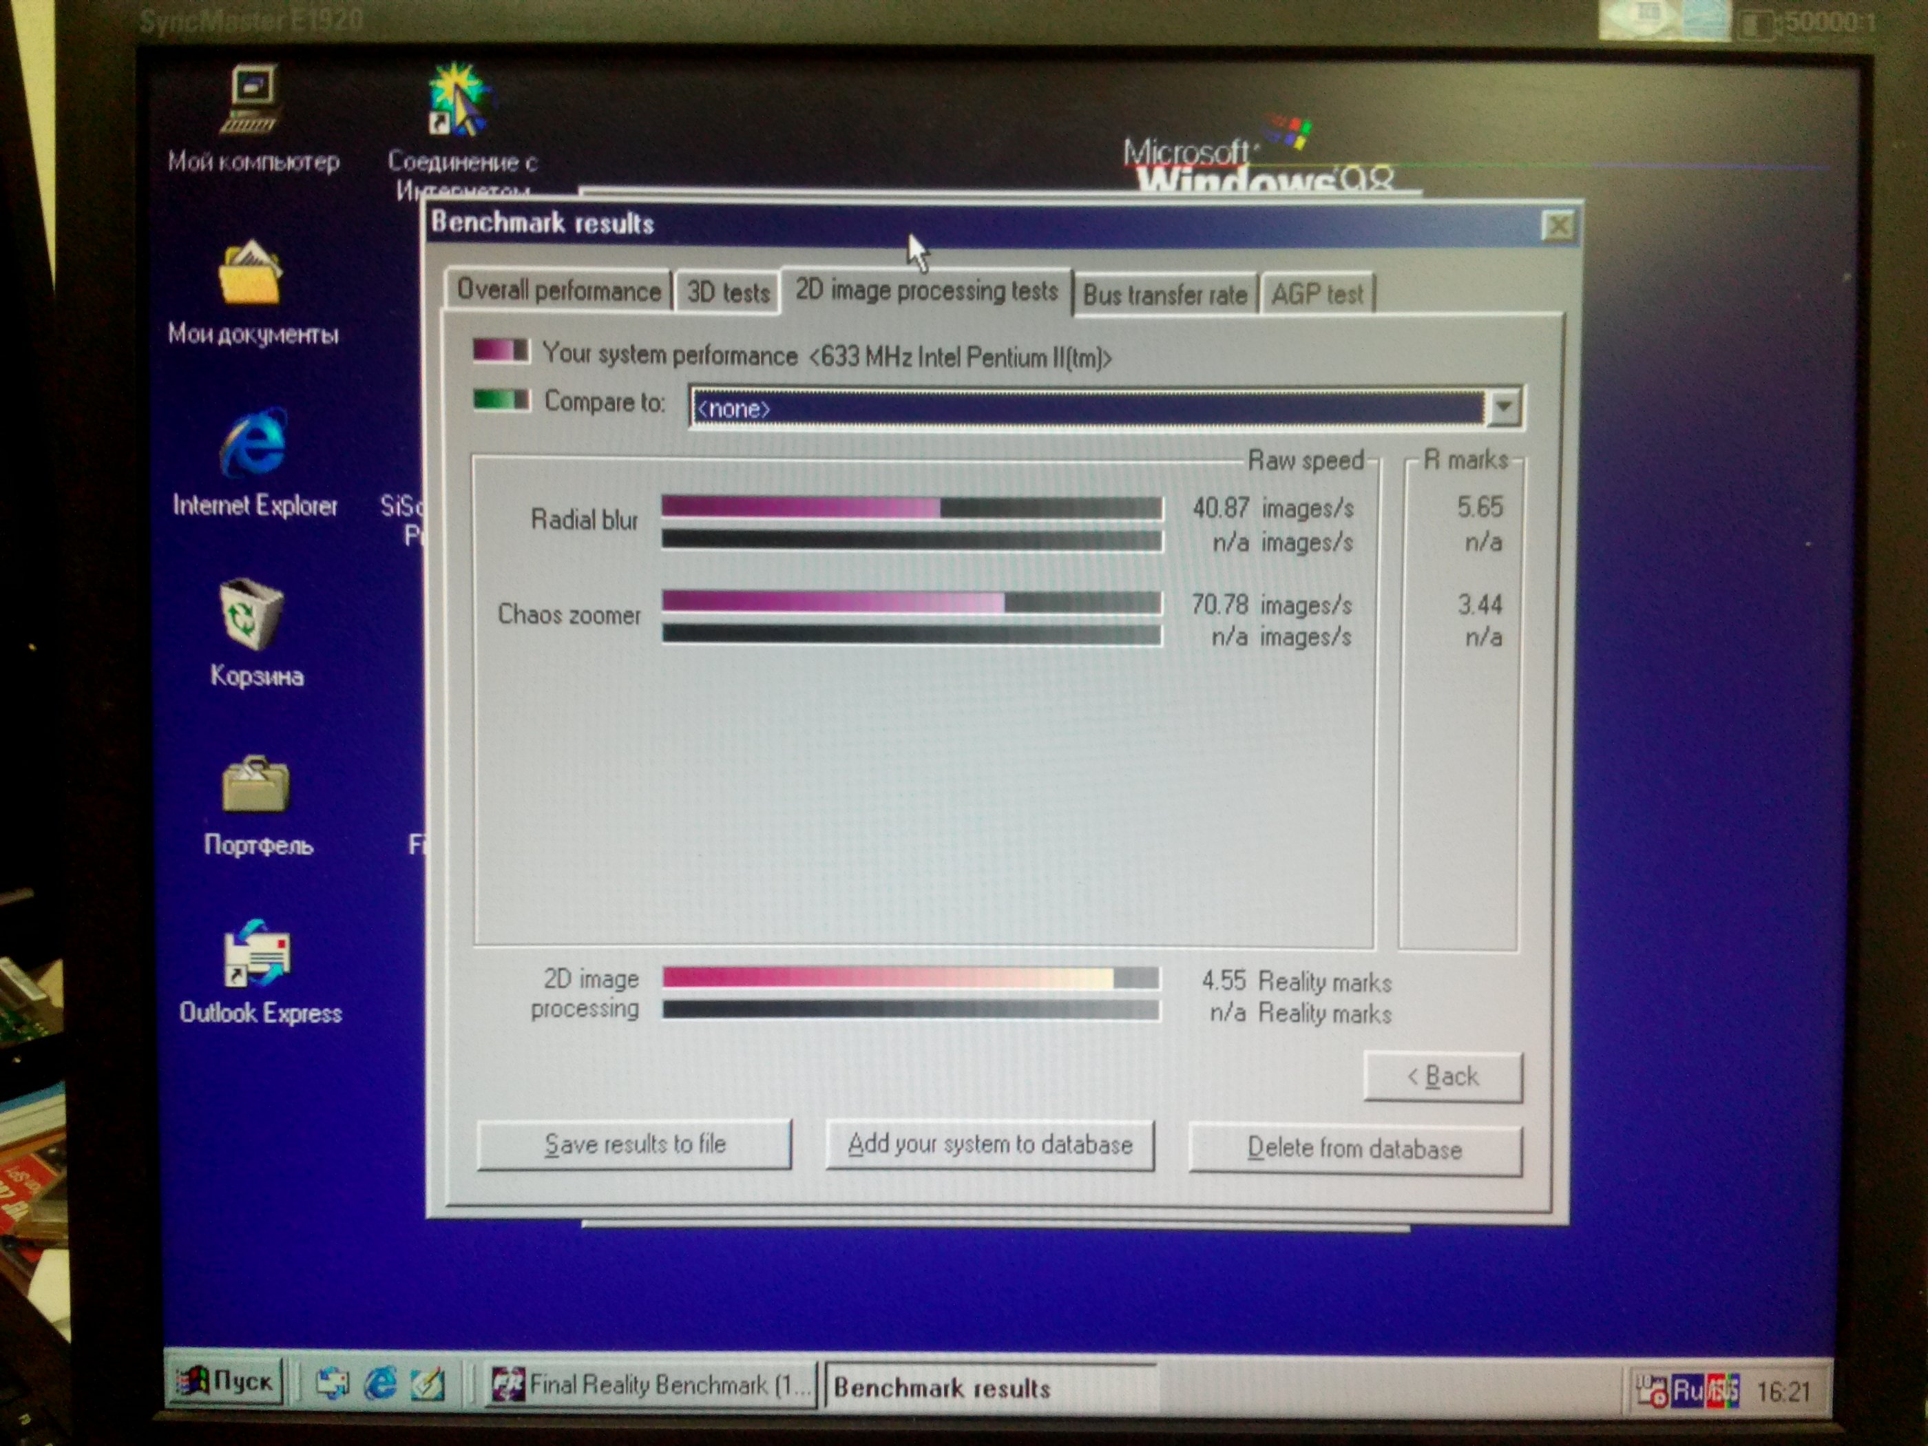Switch to the Overall performance tab

click(558, 291)
